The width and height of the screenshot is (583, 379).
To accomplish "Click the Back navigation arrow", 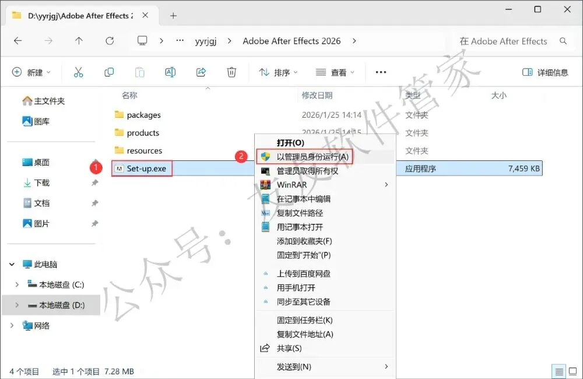I will tap(18, 41).
